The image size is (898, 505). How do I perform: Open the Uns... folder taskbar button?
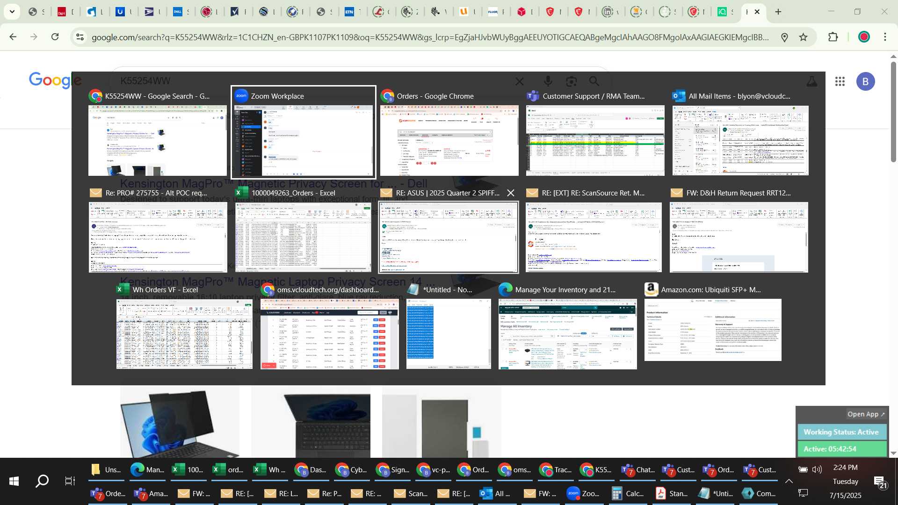click(x=107, y=469)
